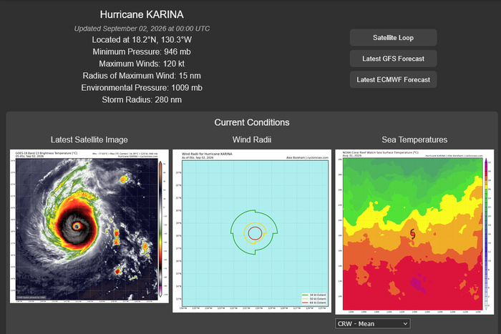Image resolution: width=501 pixels, height=334 pixels.
Task: Open the Wind Radii chart image
Action: pyautogui.click(x=252, y=231)
